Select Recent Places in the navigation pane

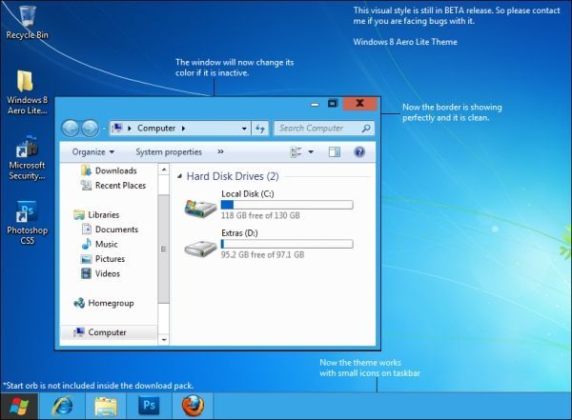113,185
